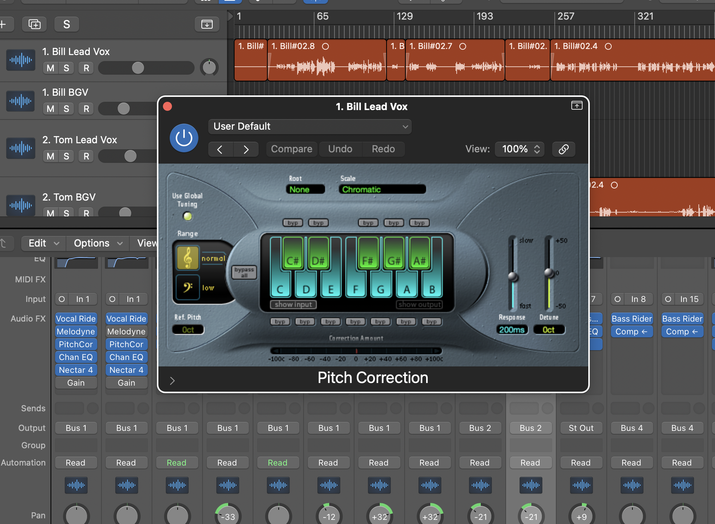Image resolution: width=715 pixels, height=524 pixels.
Task: Open the mixer Options menu
Action: (x=98, y=243)
